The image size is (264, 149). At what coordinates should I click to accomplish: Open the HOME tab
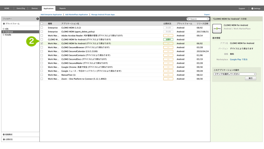point(7,8)
